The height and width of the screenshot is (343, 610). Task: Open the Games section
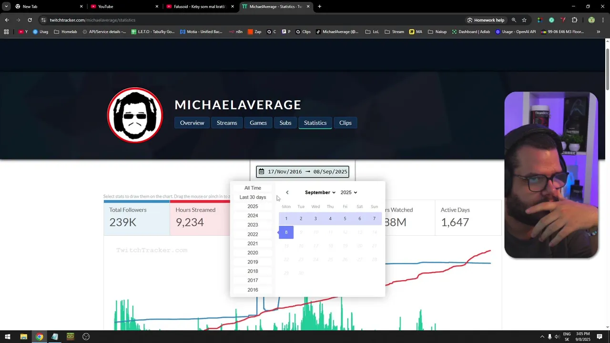coord(258,123)
